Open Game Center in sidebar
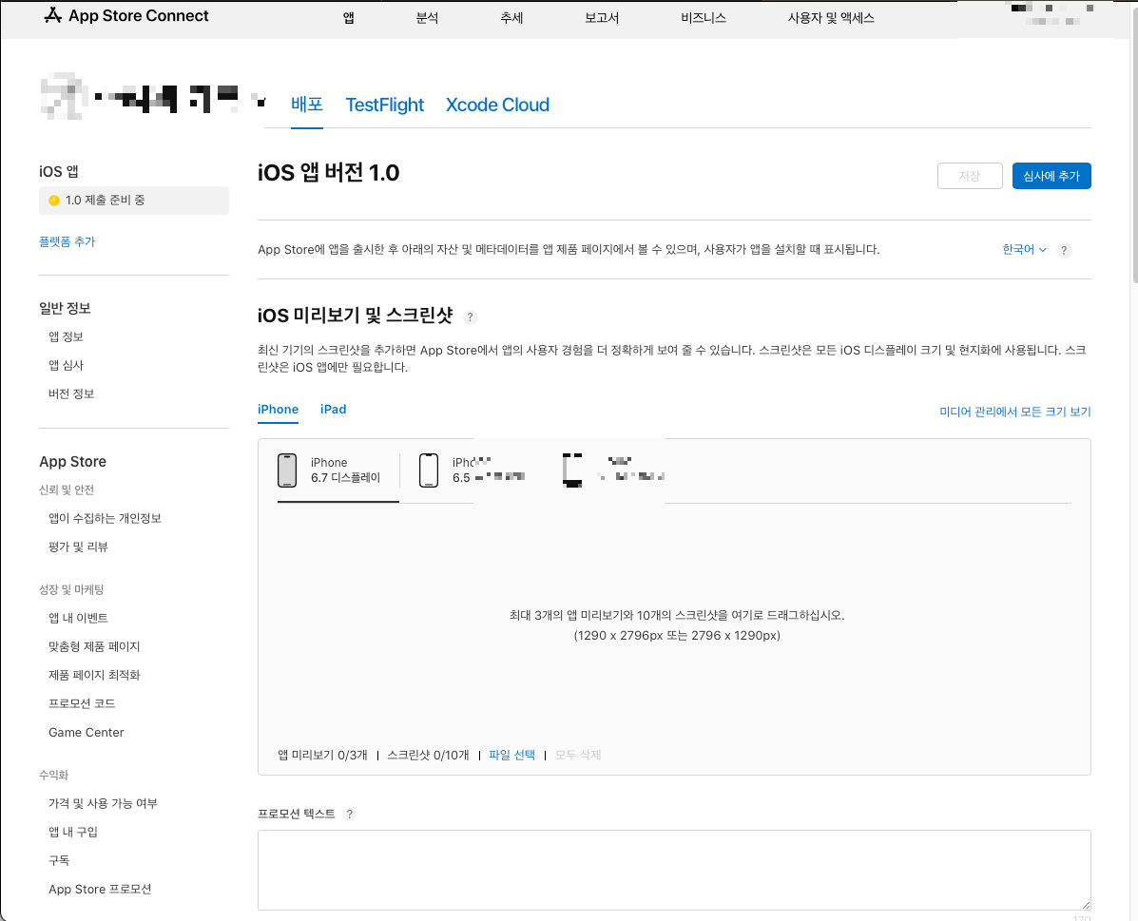This screenshot has height=921, width=1138. (x=86, y=732)
